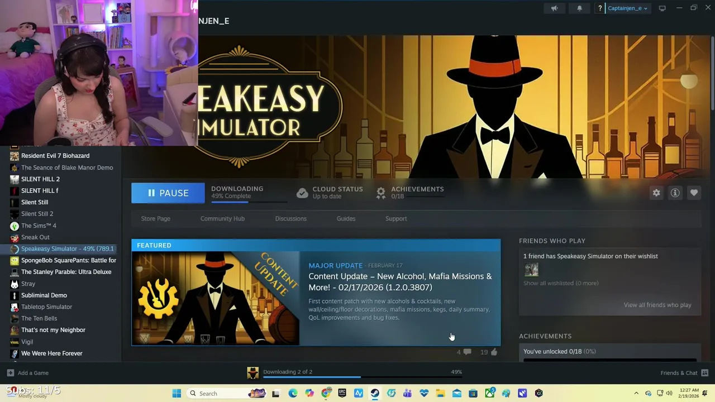
Task: Click the Sneak Out game icon
Action: coord(15,237)
